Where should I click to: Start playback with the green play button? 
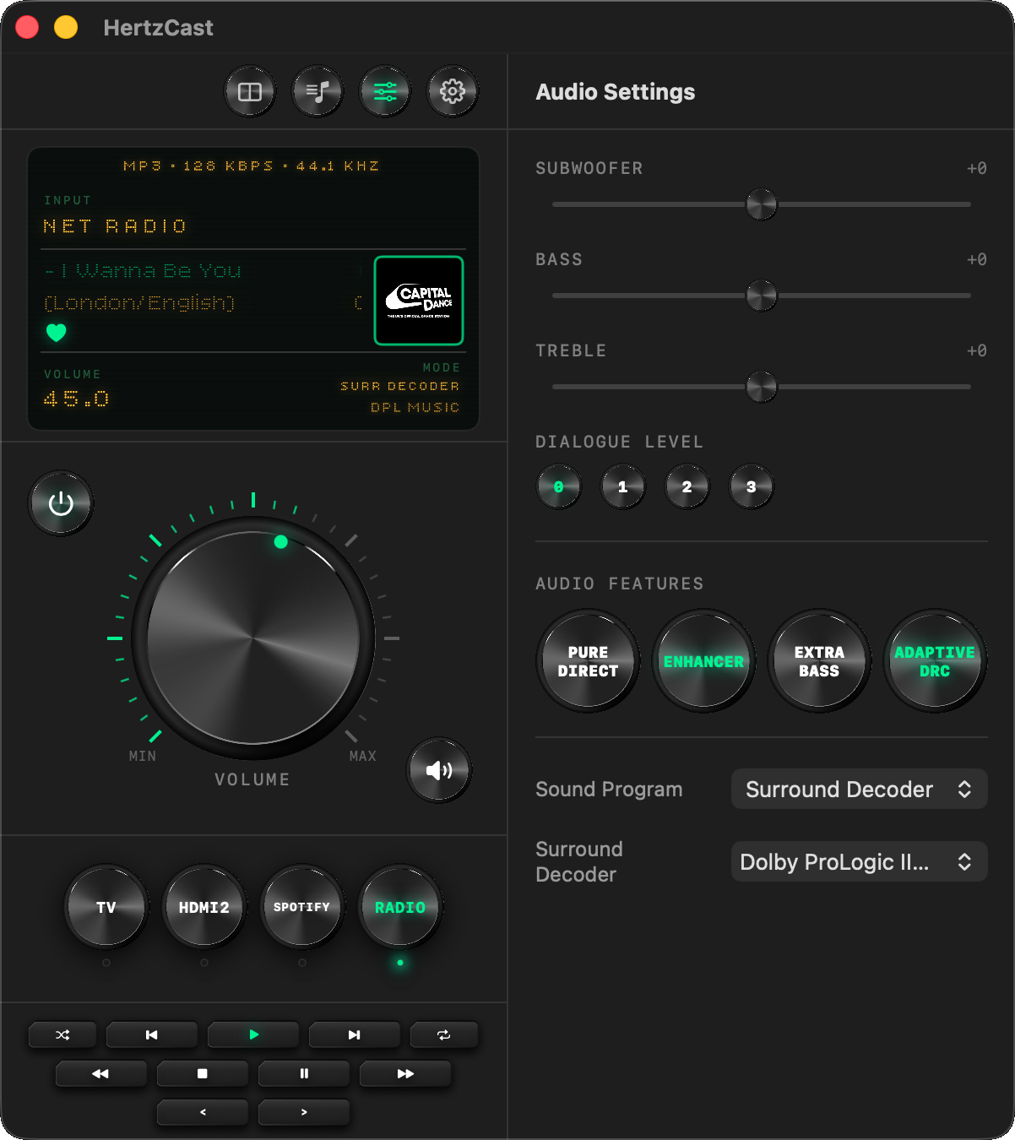(x=253, y=1034)
